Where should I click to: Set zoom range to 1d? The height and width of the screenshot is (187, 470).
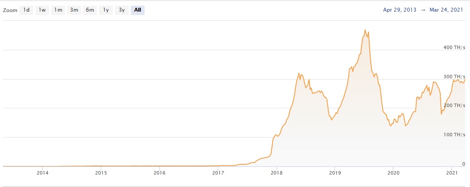[26, 10]
